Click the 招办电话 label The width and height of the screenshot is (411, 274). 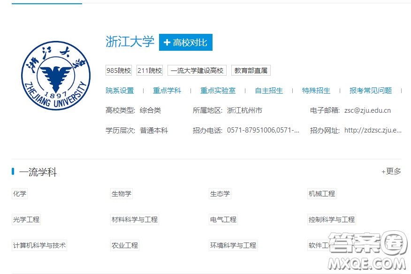tap(207, 131)
